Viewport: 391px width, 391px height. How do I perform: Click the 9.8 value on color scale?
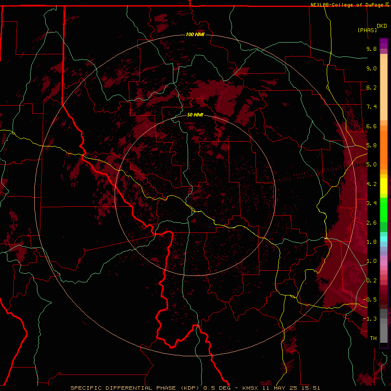[x=371, y=49]
